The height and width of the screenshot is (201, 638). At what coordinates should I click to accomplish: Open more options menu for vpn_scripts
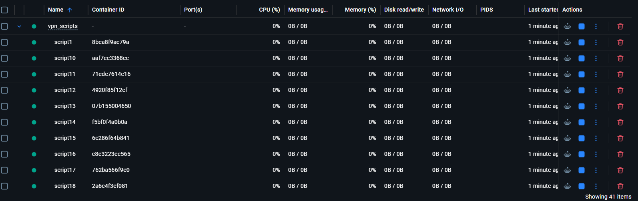(596, 26)
